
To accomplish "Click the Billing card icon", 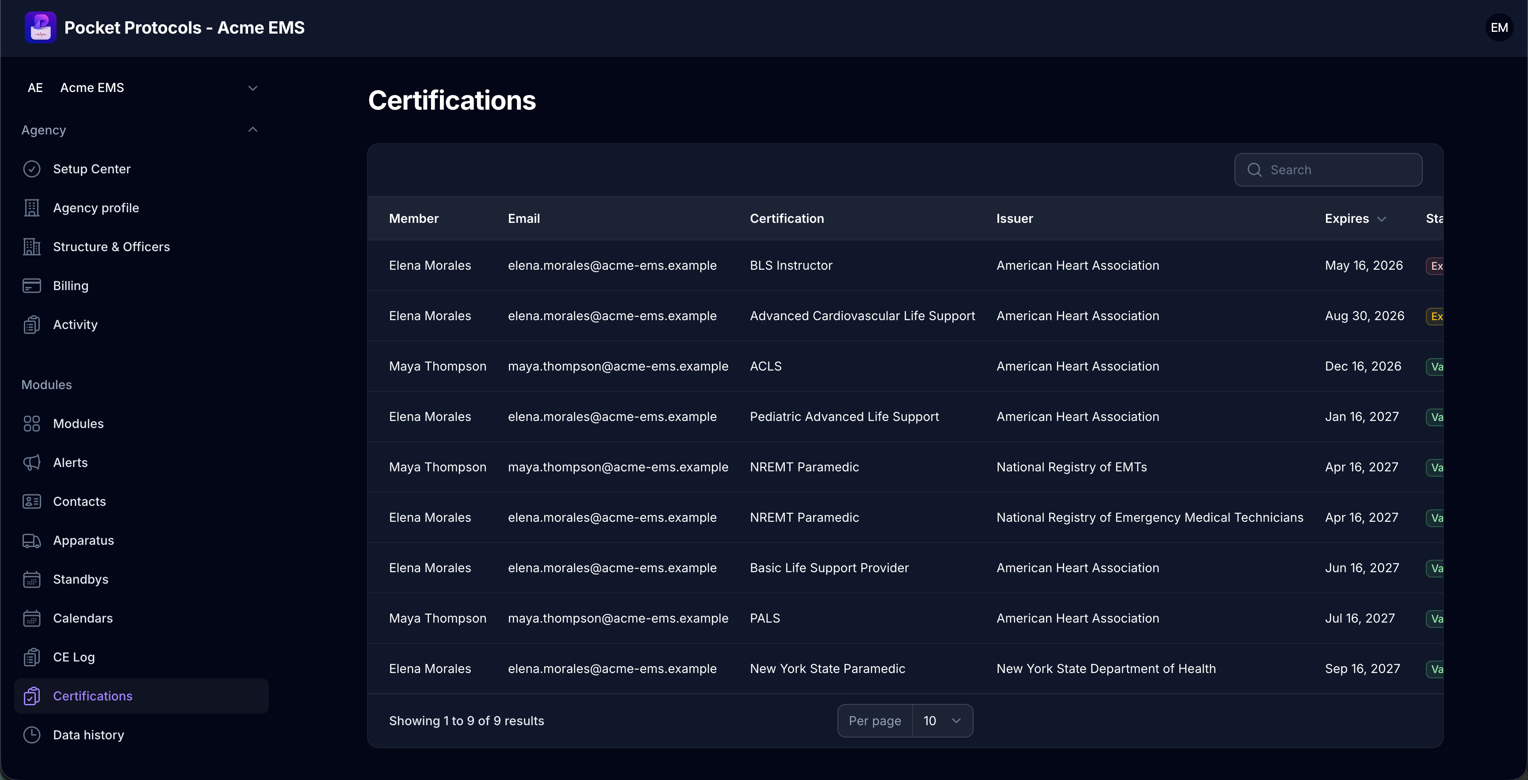I will point(31,286).
